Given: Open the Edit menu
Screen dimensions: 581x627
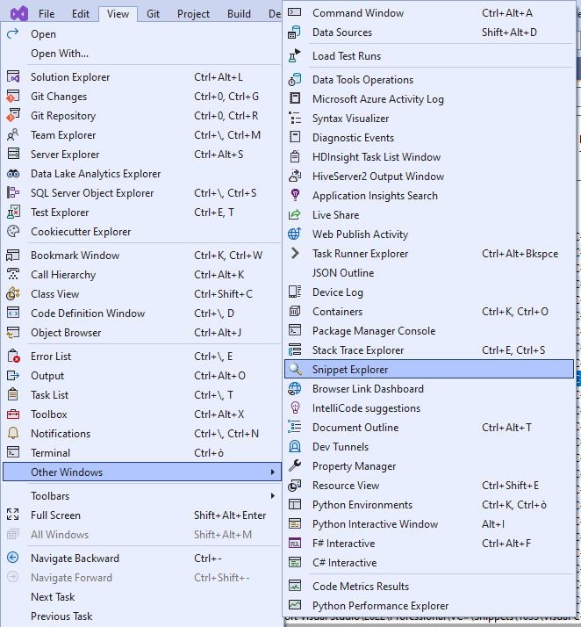Looking at the screenshot, I should [x=81, y=14].
